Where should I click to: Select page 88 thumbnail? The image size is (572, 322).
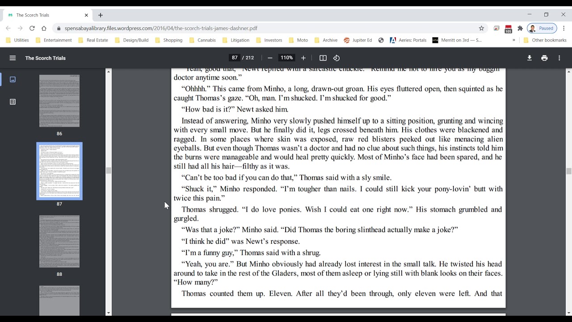(x=59, y=241)
